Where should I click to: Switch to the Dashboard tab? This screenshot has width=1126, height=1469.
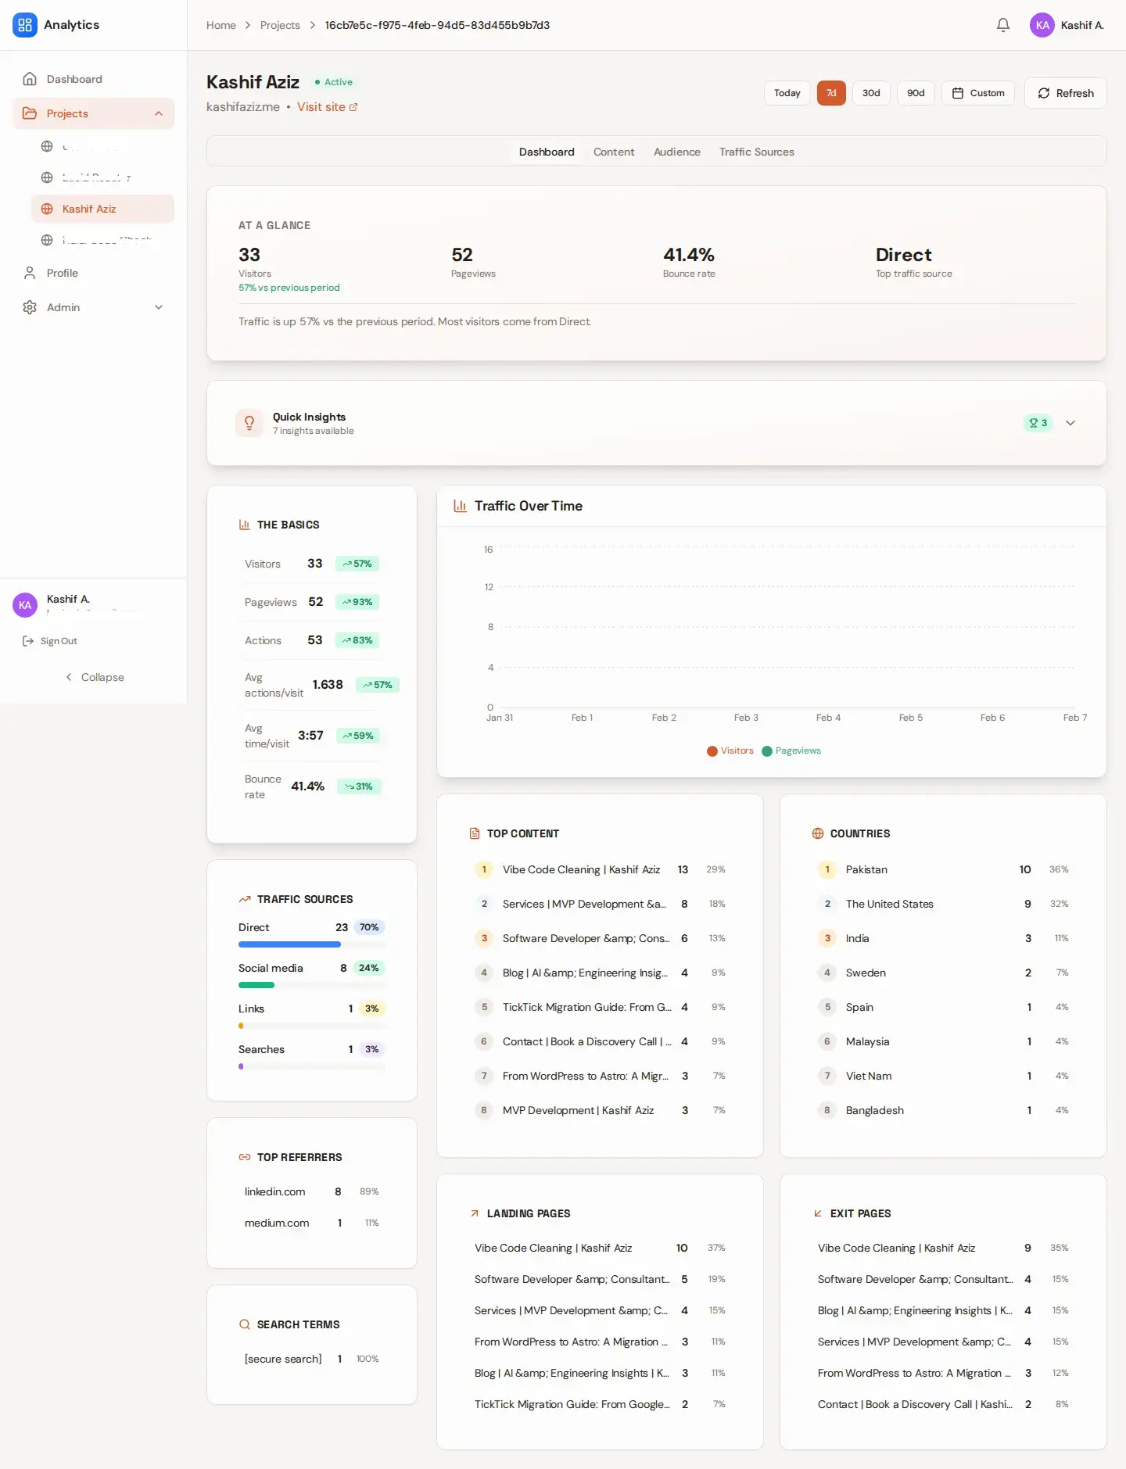pyautogui.click(x=547, y=152)
